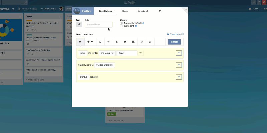The width and height of the screenshot is (267, 133).
Task: Select the Sort action icon
Action: point(142,42)
